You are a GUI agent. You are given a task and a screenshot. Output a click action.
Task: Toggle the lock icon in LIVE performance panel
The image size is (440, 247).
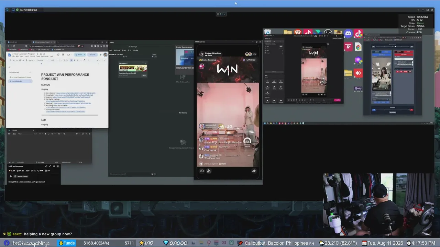point(46,166)
